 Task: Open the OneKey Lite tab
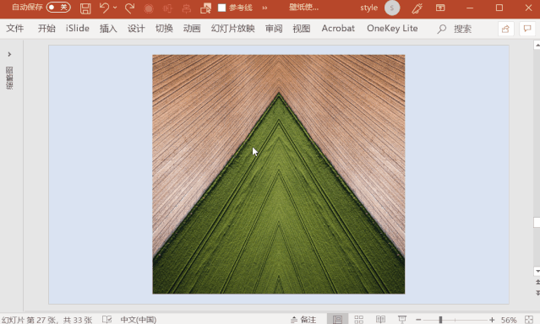(x=392, y=29)
